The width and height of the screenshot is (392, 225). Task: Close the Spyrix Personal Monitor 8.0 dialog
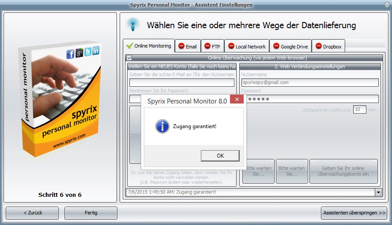pos(237,99)
